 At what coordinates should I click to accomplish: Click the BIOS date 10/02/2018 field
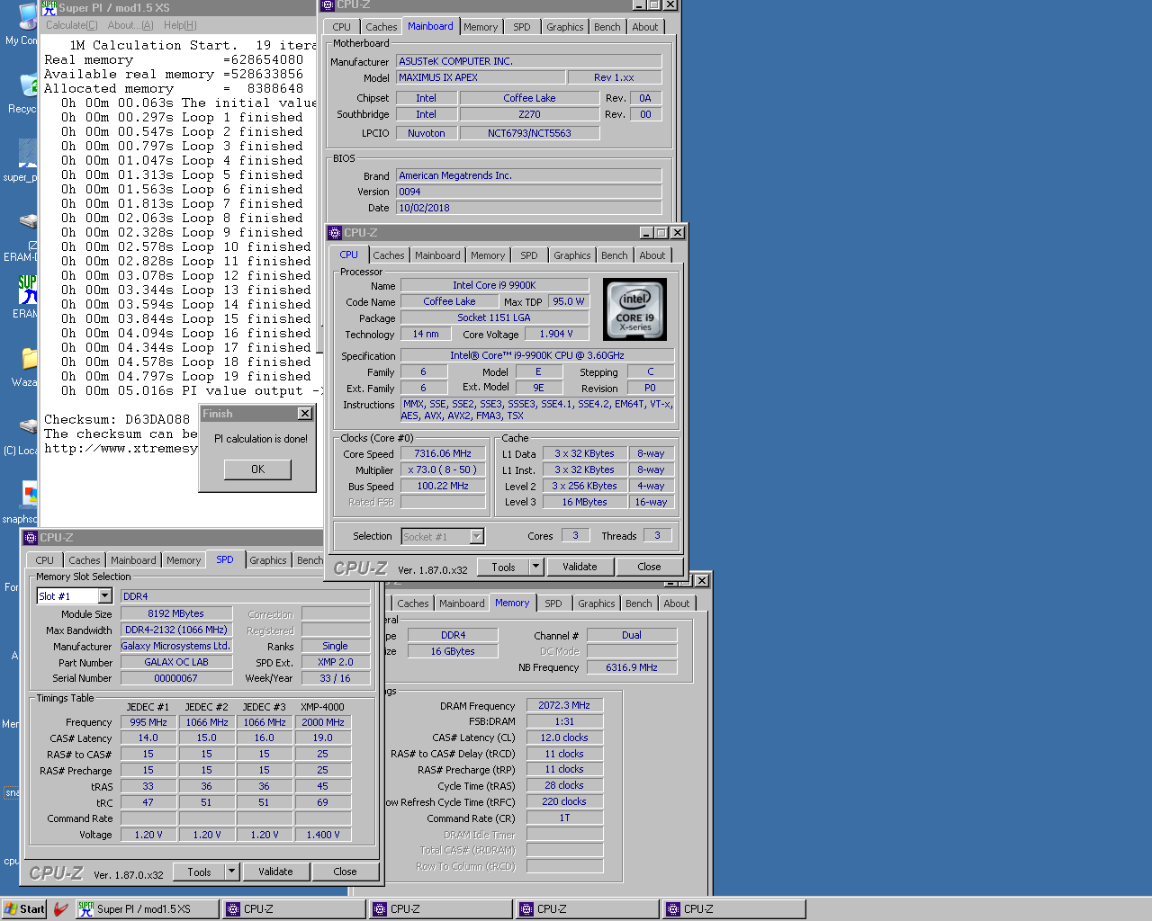tap(529, 208)
